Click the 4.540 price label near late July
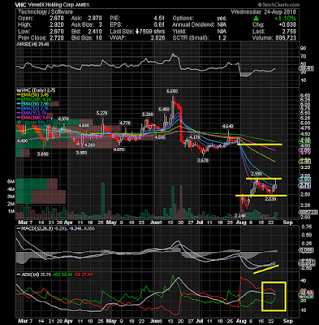The height and width of the screenshot is (325, 319). [228, 126]
